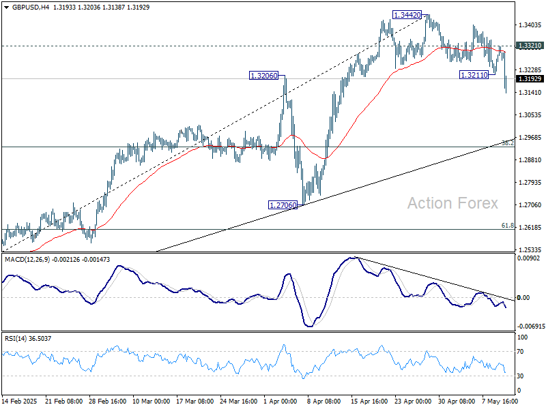Click the RSI(14) 36.5037 indicator label
Screen dimensions: 546x409
point(28,338)
